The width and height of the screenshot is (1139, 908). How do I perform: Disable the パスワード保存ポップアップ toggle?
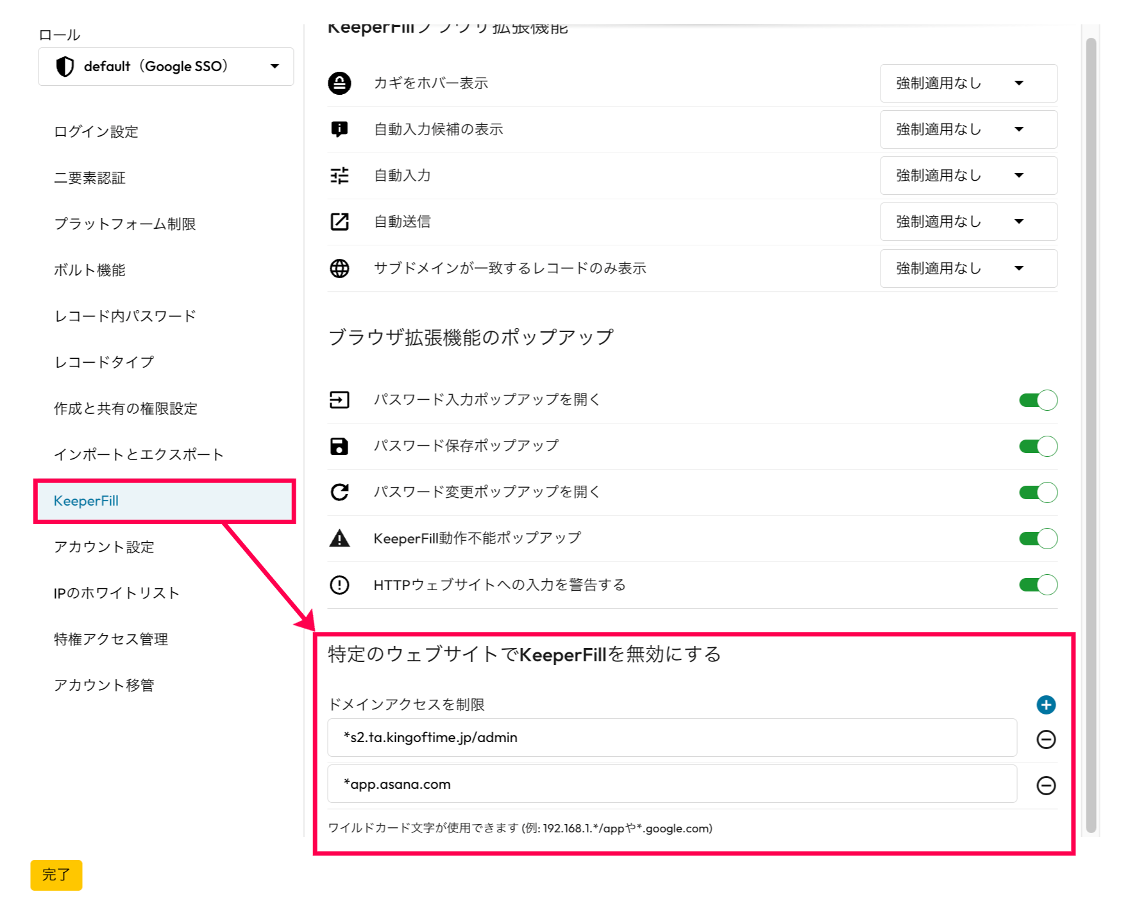[1038, 447]
